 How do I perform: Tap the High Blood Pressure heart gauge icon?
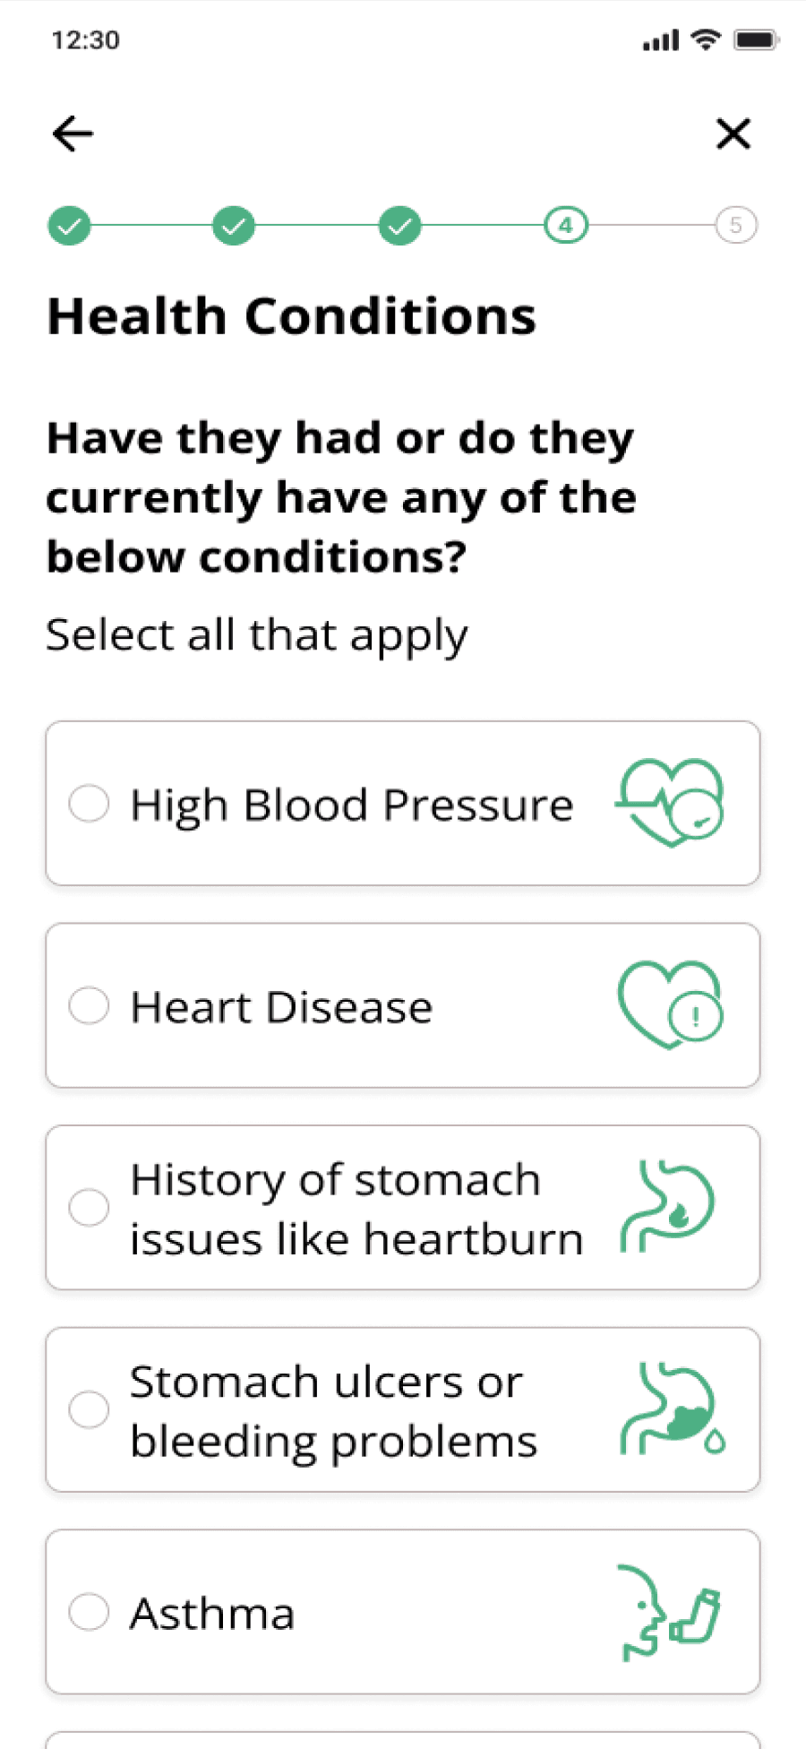click(671, 803)
